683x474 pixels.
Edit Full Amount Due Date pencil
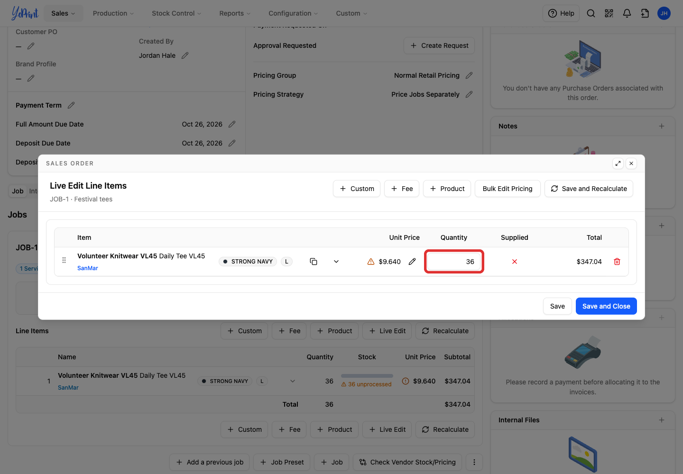point(232,124)
